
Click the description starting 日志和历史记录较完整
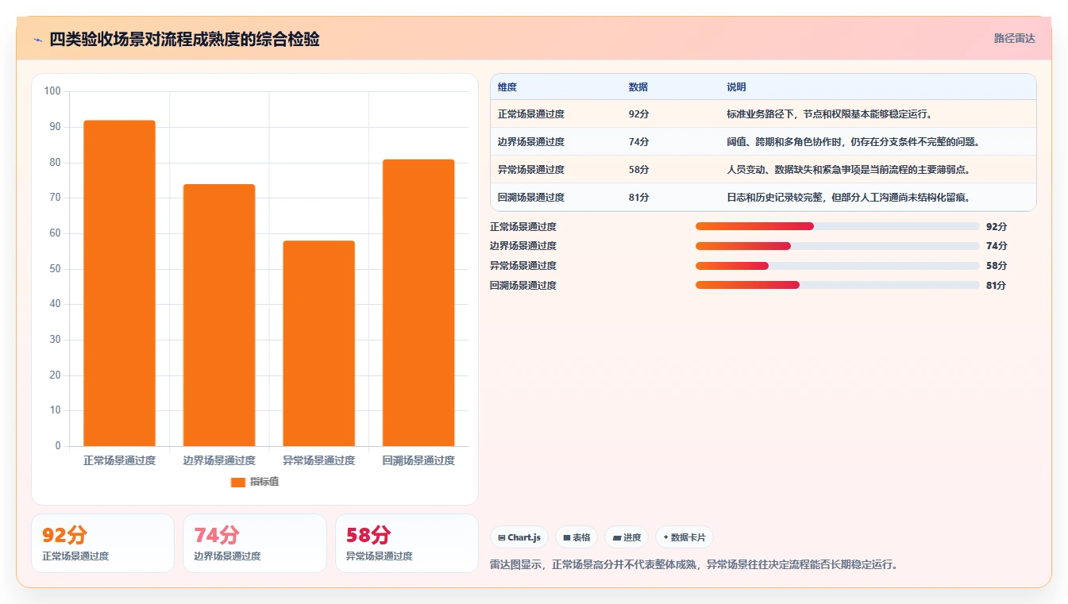pos(848,198)
